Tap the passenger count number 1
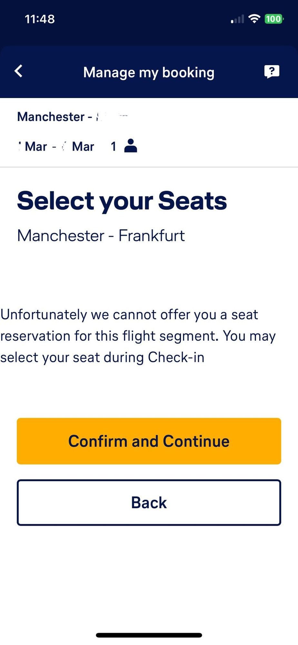 [114, 146]
